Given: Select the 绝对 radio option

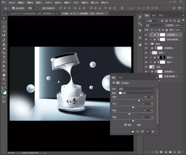Looking at the screenshot, I should point(135,125).
